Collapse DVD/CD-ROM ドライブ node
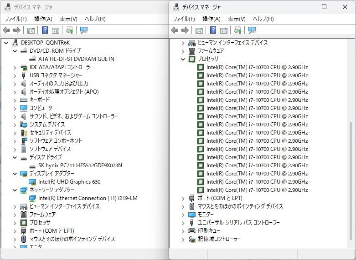Viewport: 356px width, 260px height. (15, 51)
